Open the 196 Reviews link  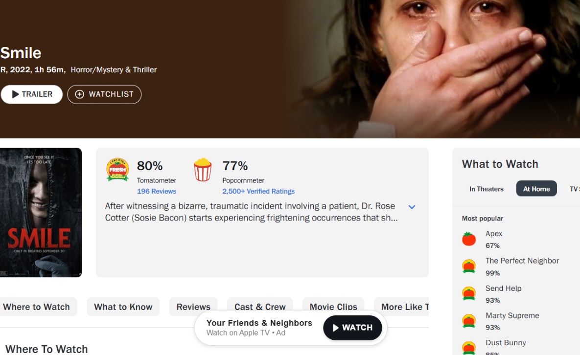(157, 191)
